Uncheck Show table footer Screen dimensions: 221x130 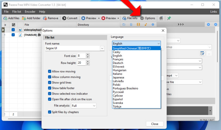coord(50,88)
